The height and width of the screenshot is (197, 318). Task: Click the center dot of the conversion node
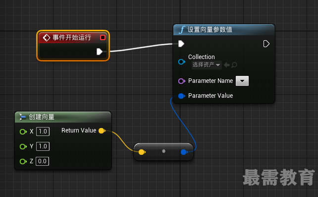(163, 151)
